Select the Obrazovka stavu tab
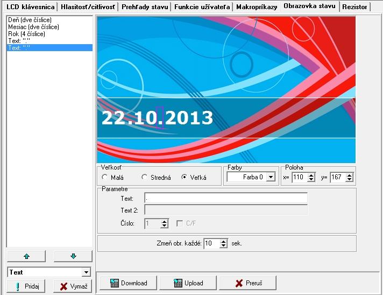The image size is (383, 295). 309,6
